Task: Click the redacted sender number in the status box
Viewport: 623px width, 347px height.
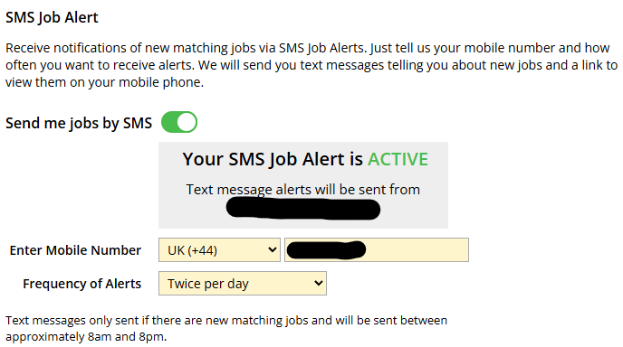Action: pyautogui.click(x=303, y=209)
